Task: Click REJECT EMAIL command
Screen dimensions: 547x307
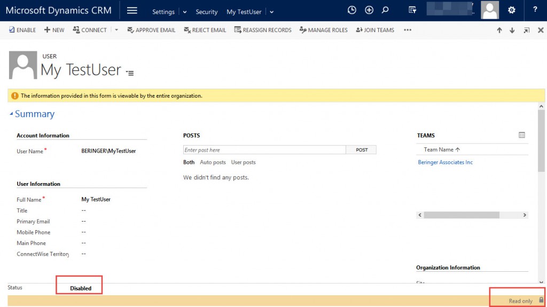Action: 205,30
